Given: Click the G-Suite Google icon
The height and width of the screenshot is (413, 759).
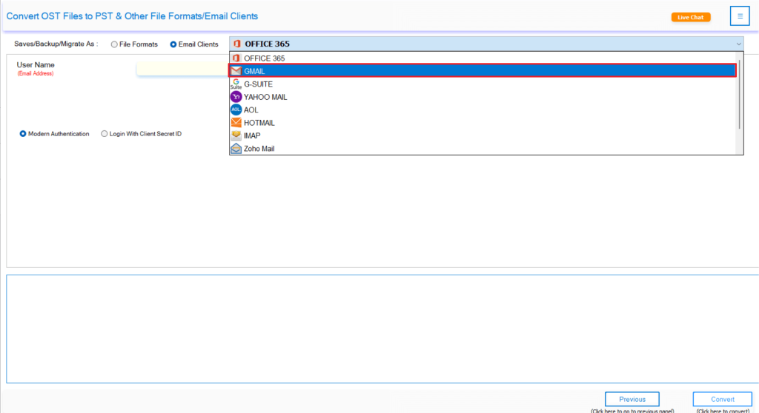Looking at the screenshot, I should (x=236, y=84).
